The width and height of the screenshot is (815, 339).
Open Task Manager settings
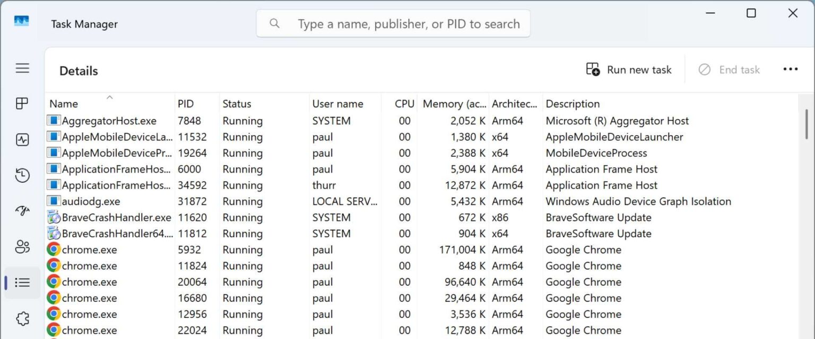coord(22,318)
